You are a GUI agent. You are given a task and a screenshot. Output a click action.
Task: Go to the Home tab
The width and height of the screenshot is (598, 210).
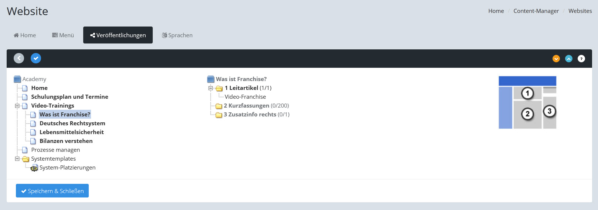25,35
